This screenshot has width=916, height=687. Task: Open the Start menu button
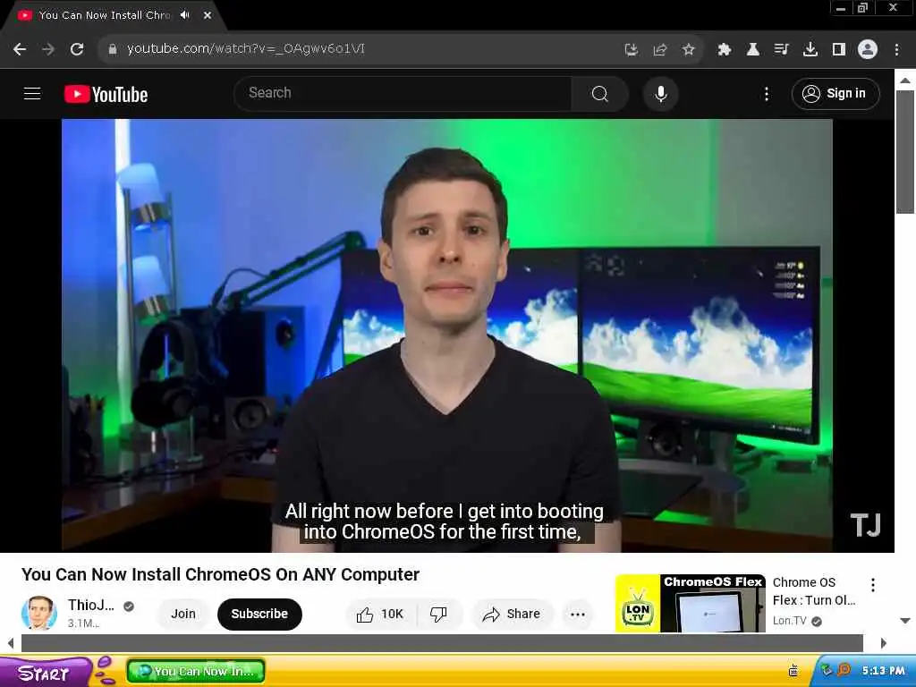(x=44, y=673)
